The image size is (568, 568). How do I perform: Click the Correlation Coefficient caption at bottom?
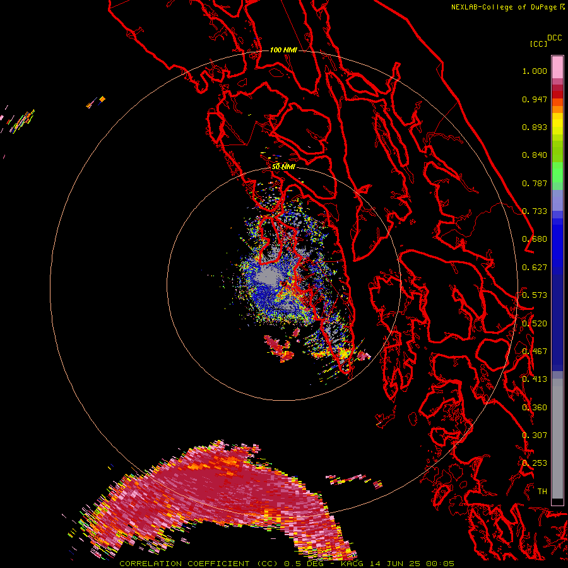click(287, 564)
